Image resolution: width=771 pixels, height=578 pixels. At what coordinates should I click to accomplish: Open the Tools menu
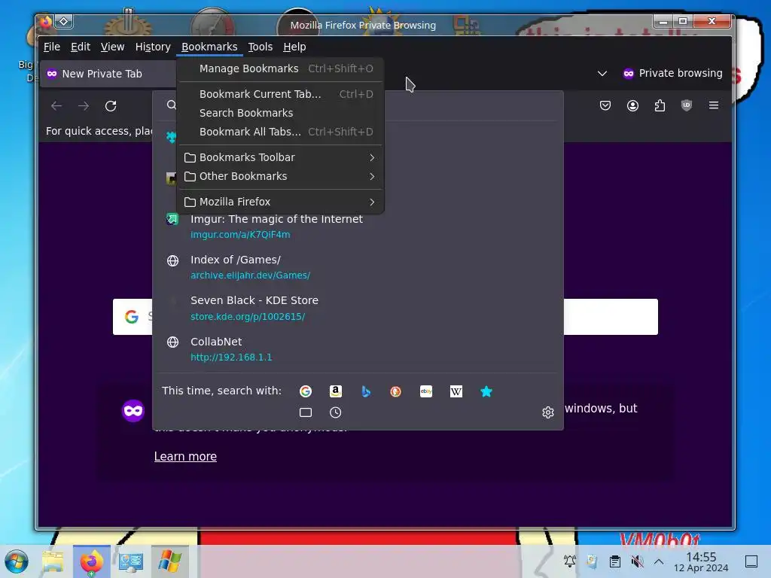point(260,47)
